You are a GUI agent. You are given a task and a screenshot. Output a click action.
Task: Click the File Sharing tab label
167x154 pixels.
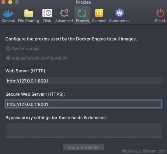28,21
